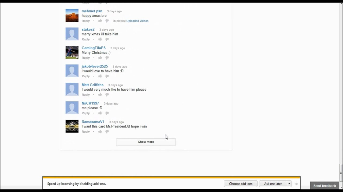The height and width of the screenshot is (192, 343).
Task: Visit jakob4ever2525's channel name link
Action: click(x=95, y=66)
